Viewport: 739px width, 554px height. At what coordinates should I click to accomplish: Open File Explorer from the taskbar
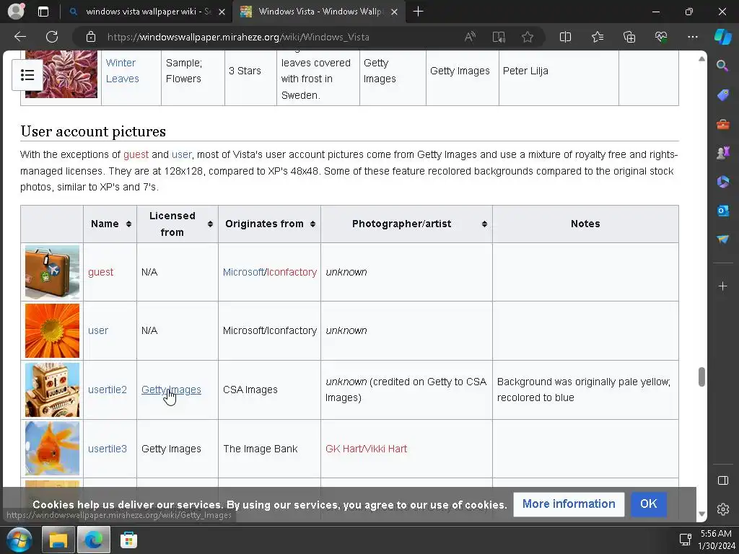[58, 540]
